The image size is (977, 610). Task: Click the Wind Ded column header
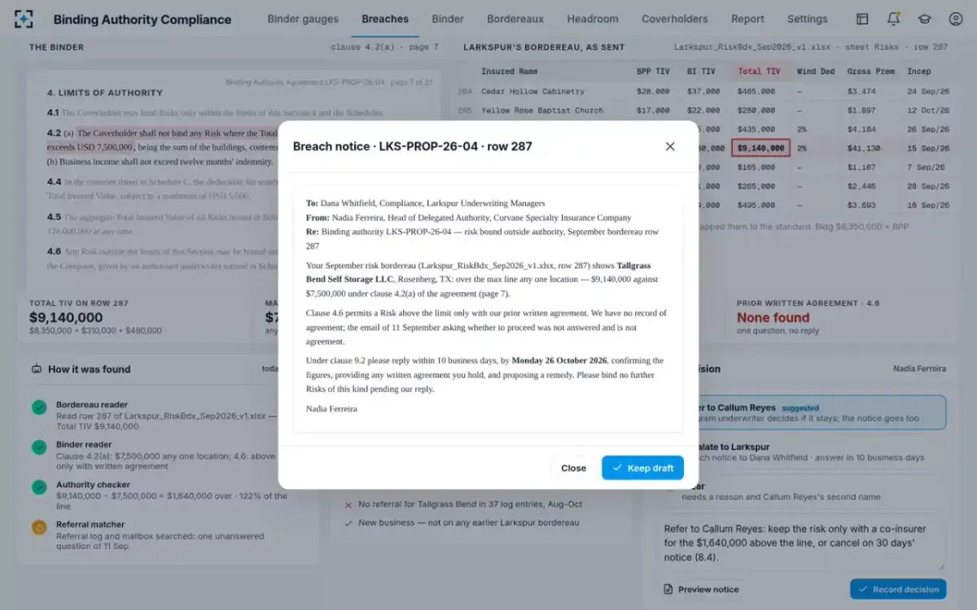pyautogui.click(x=816, y=72)
